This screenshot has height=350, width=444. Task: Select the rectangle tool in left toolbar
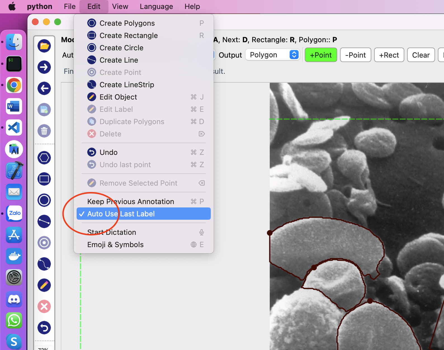[44, 179]
